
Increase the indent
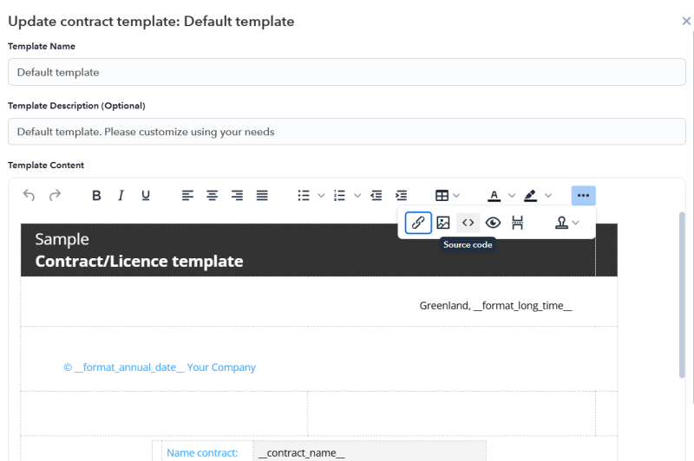pos(401,195)
